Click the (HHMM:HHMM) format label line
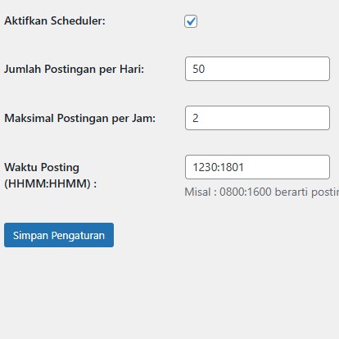 click(x=50, y=183)
